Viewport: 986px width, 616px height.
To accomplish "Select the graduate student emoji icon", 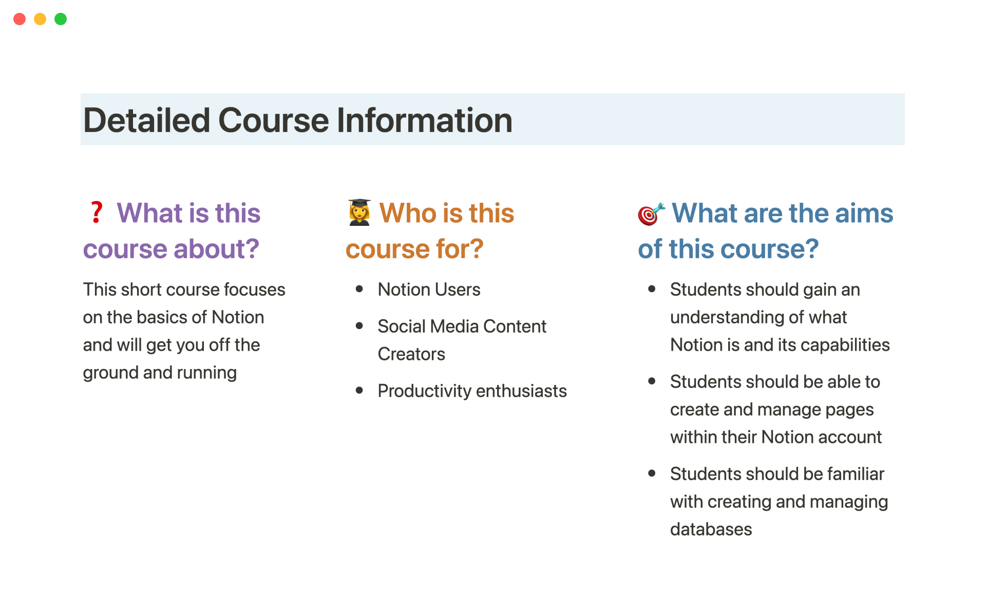I will [x=359, y=213].
